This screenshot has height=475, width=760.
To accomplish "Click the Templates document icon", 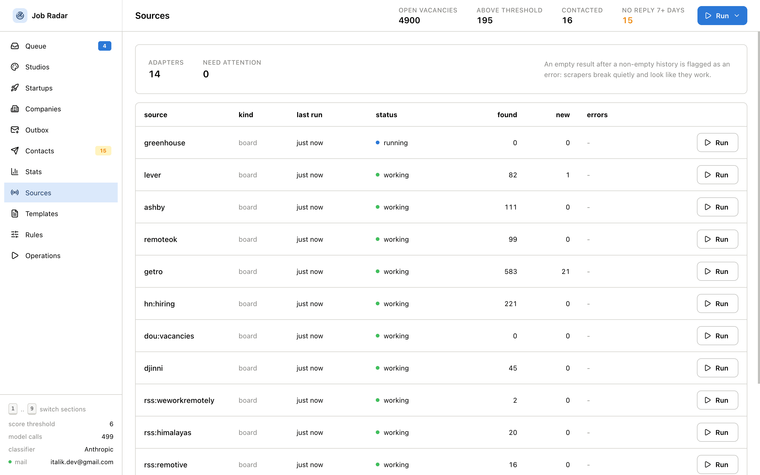I will tap(15, 214).
